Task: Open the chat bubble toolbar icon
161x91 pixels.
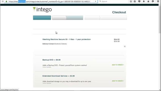Action: point(153,2)
